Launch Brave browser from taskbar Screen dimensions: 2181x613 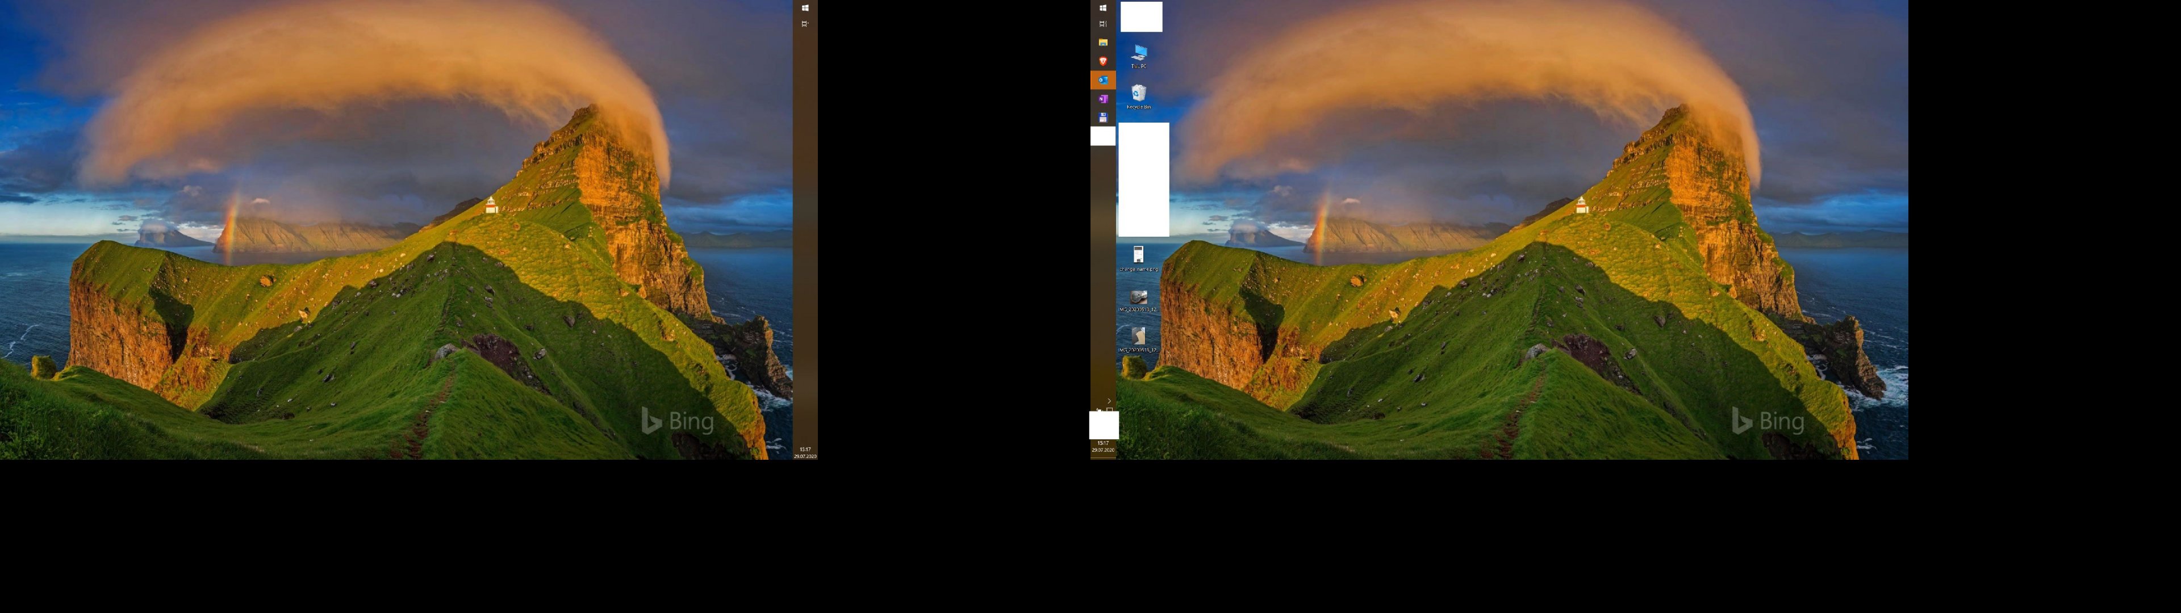(1102, 61)
